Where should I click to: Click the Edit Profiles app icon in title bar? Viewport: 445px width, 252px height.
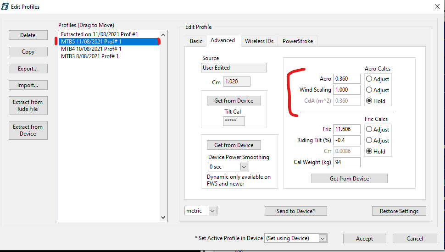[x=5, y=6]
